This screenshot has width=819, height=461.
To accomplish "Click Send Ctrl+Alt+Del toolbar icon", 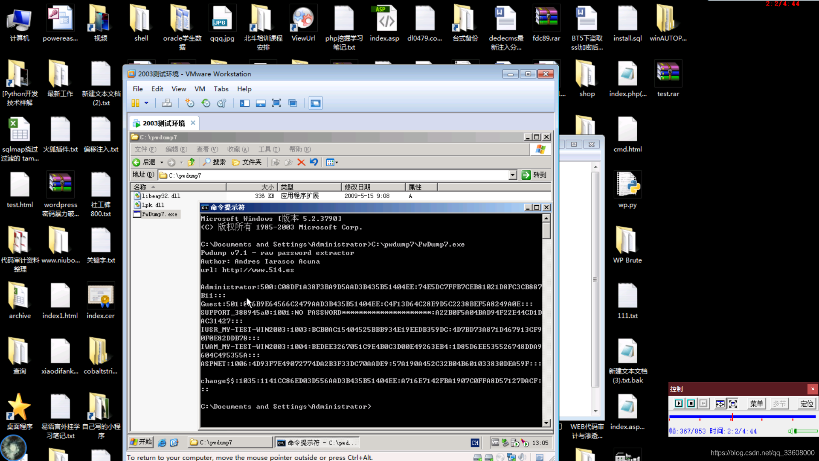I will pyautogui.click(x=167, y=103).
